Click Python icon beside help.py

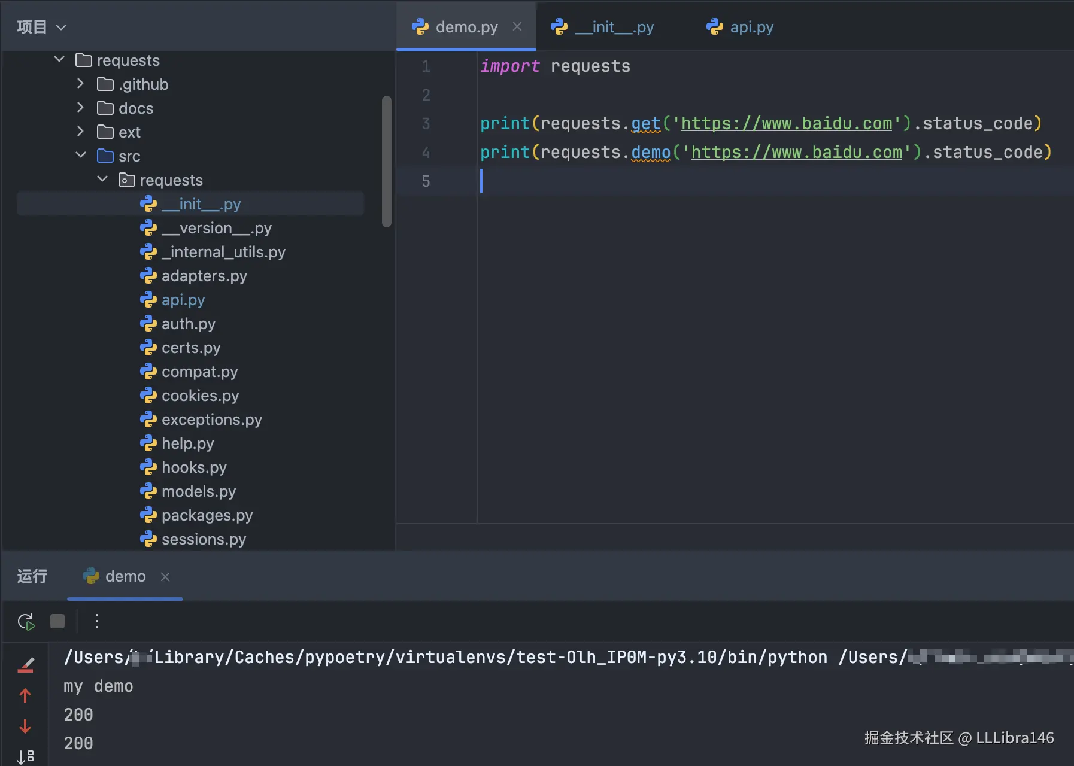coord(148,443)
